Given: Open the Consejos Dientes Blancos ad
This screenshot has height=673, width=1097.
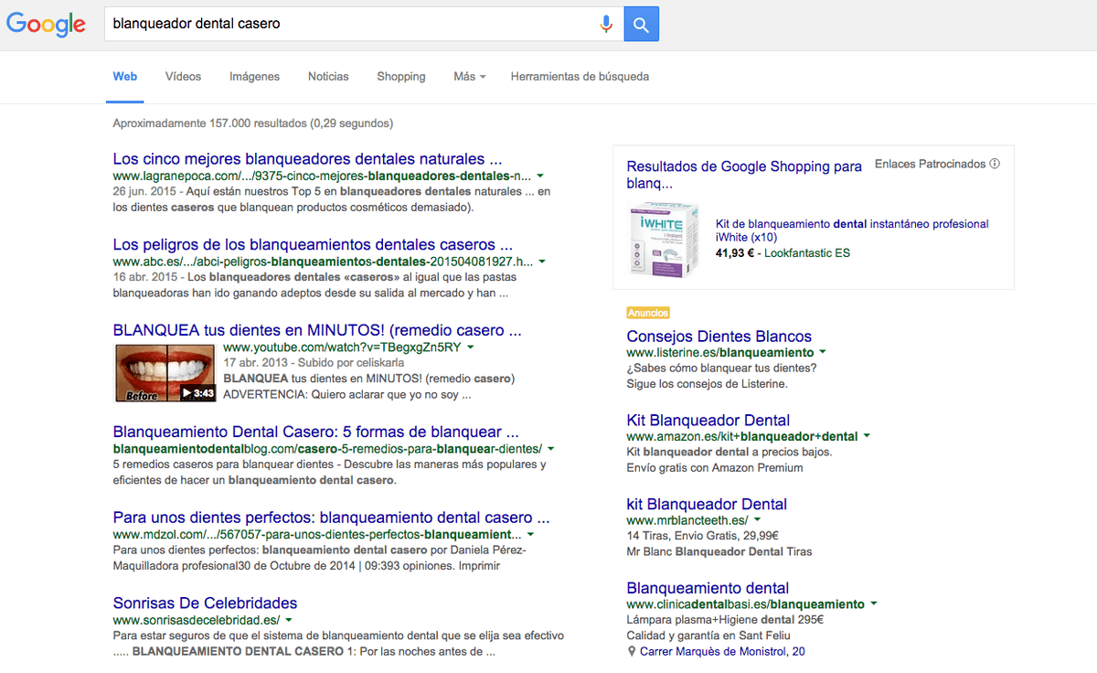Looking at the screenshot, I should [719, 336].
